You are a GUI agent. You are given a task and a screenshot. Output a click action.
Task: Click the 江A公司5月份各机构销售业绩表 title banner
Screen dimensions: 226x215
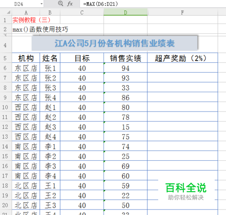click(114, 43)
